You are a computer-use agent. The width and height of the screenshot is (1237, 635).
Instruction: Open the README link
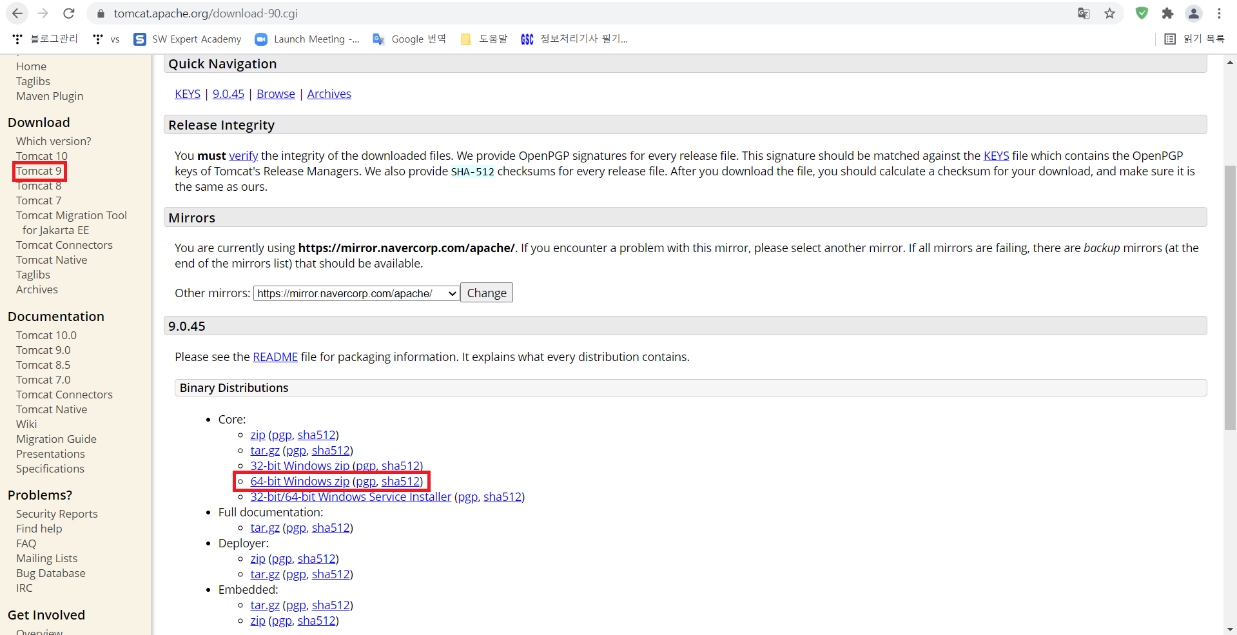(x=275, y=357)
